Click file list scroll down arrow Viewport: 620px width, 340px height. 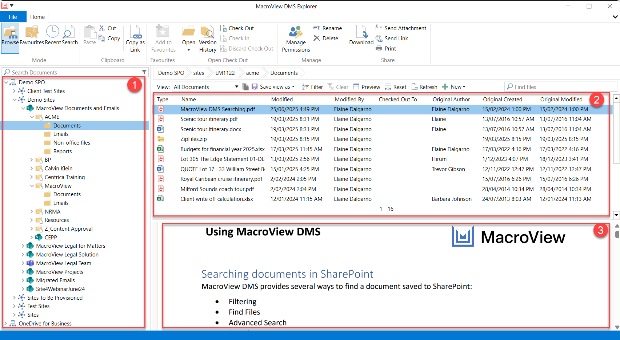(x=616, y=215)
